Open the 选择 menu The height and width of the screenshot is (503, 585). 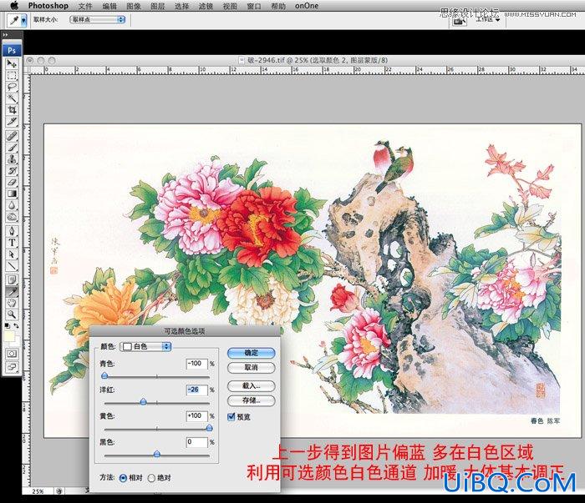click(x=181, y=6)
